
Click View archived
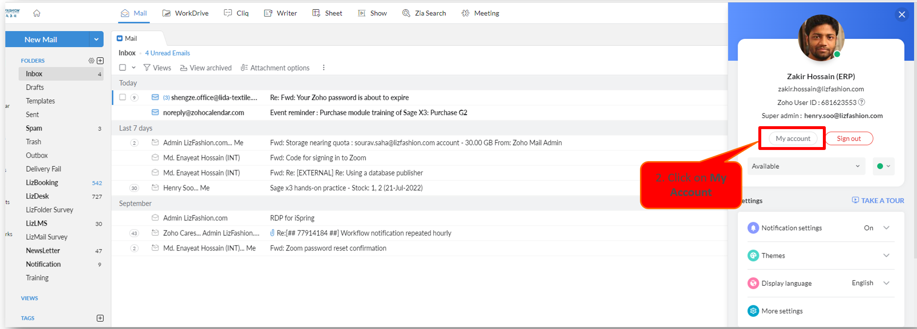206,68
